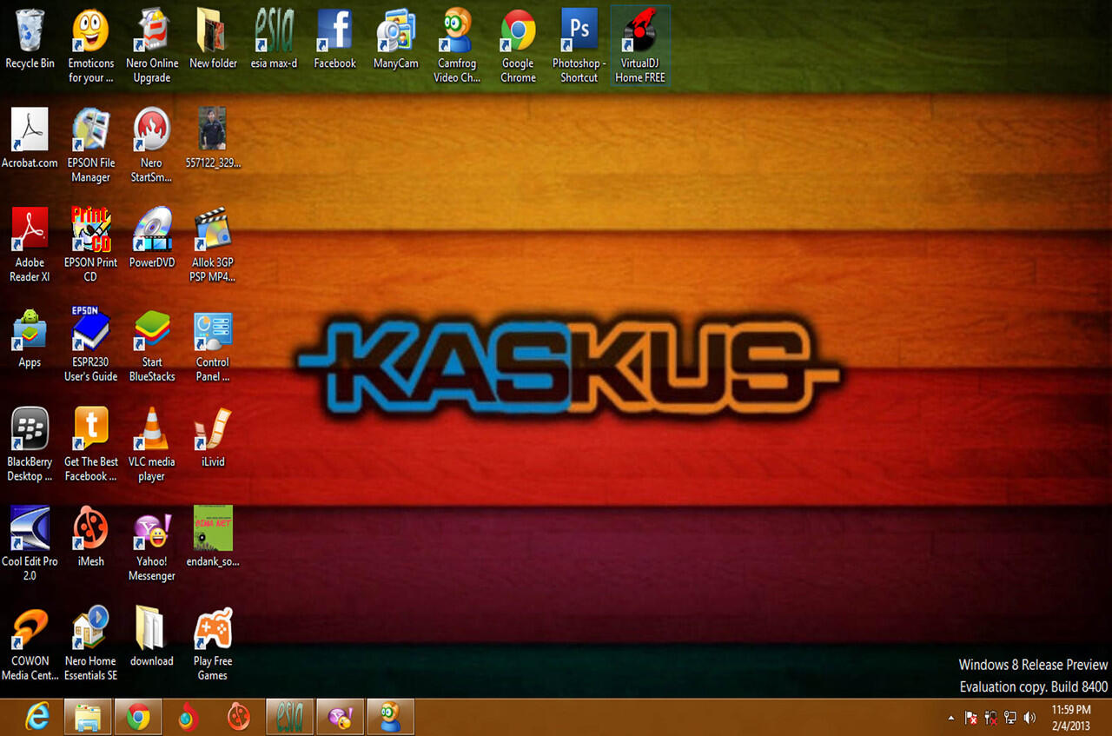The height and width of the screenshot is (736, 1112).
Task: Click the Start BlueStacks shortcut
Action: click(x=152, y=345)
